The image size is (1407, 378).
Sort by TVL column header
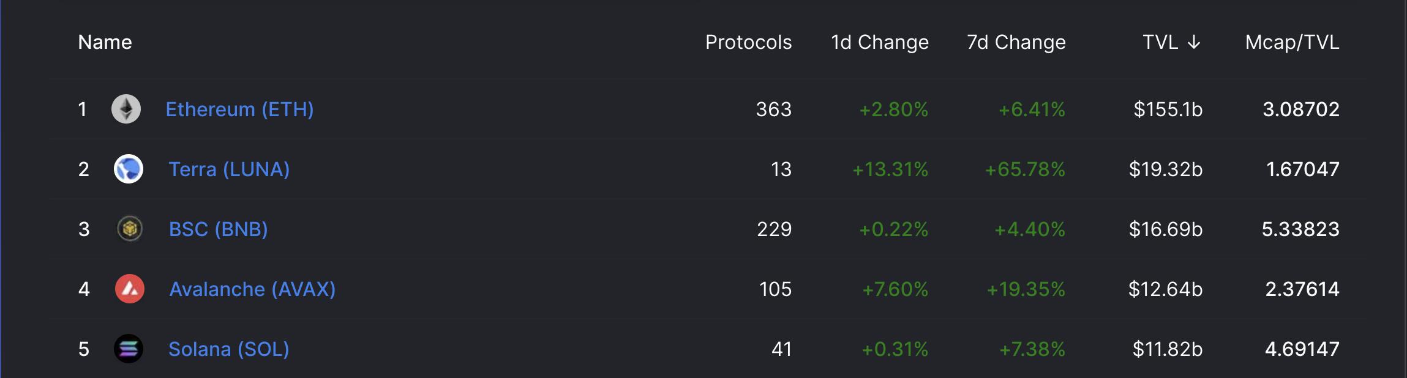click(x=1160, y=42)
